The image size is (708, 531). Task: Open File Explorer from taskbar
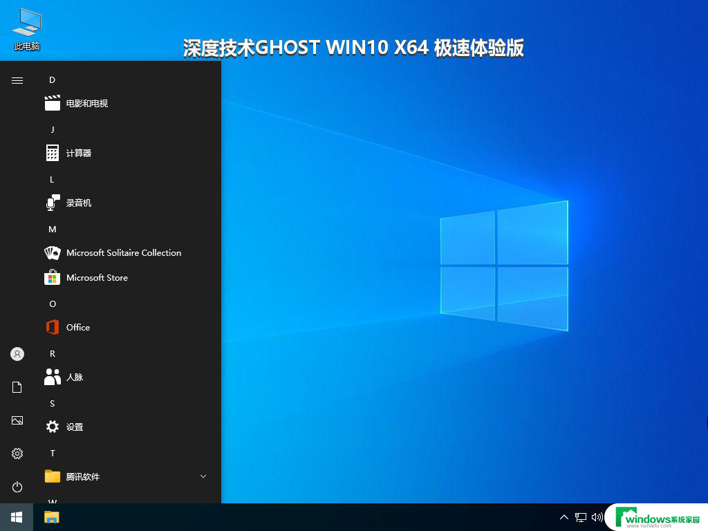52,517
